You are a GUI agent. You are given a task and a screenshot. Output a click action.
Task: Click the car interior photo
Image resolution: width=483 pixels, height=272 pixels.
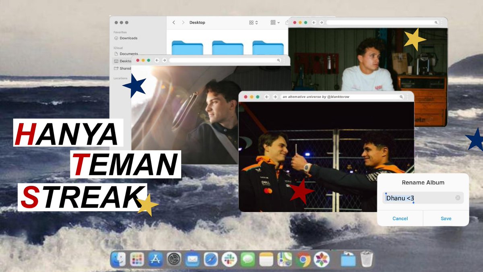[185, 115]
